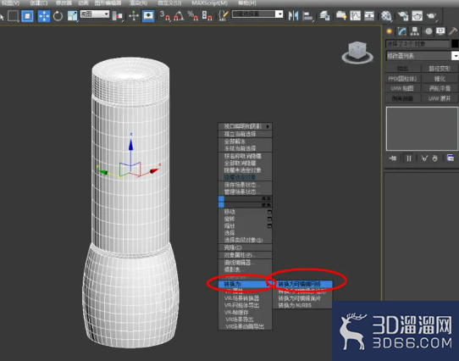Select 转换为可编辑网格 in the submenu
The image size is (459, 361).
pyautogui.click(x=302, y=284)
